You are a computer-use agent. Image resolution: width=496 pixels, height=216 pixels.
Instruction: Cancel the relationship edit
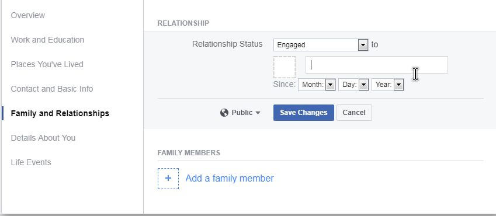(x=354, y=113)
